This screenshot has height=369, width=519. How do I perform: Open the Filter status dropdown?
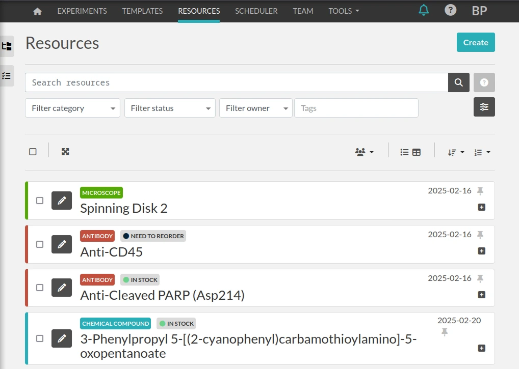[170, 108]
